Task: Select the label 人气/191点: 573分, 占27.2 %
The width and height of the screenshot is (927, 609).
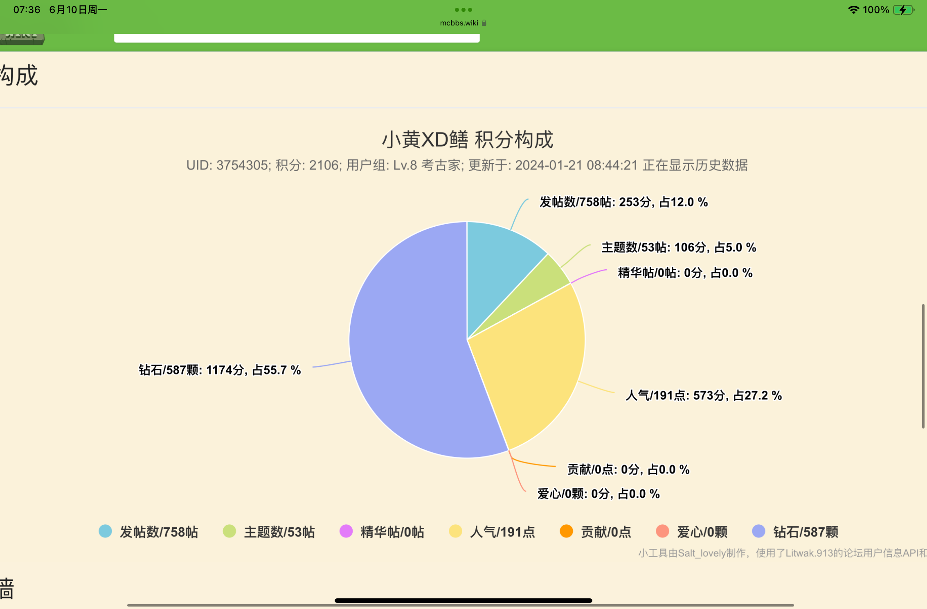Action: coord(704,395)
